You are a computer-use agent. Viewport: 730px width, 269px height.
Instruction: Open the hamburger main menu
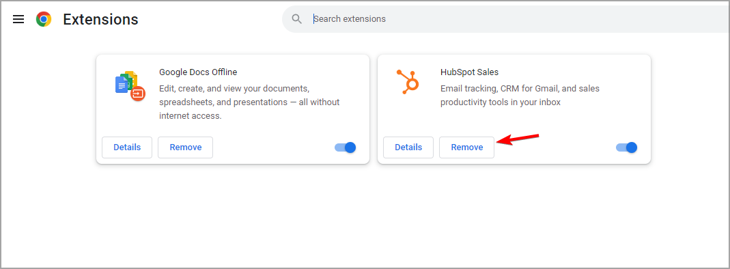pyautogui.click(x=18, y=19)
